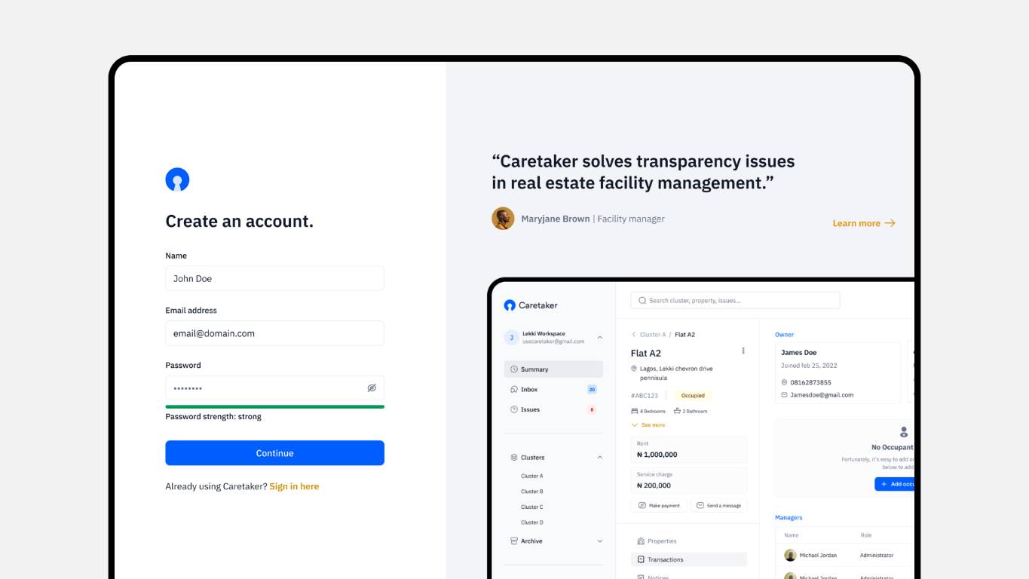Click the blue Add occupant button
Screen dimensions: 1029x579
pos(895,484)
